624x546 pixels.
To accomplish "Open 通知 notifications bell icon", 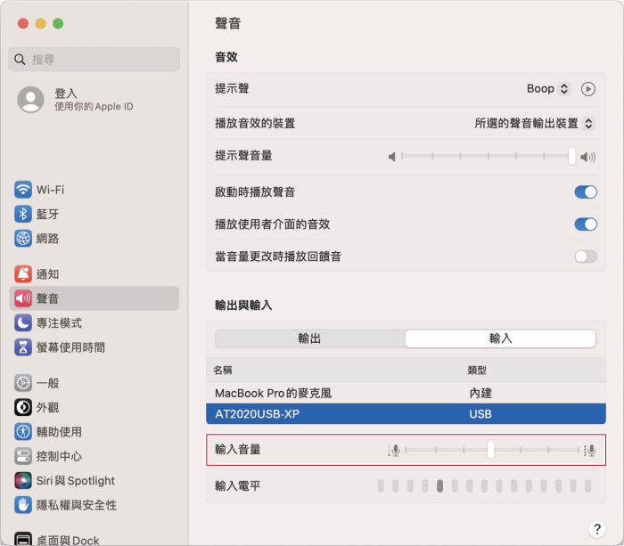I will pyautogui.click(x=23, y=274).
